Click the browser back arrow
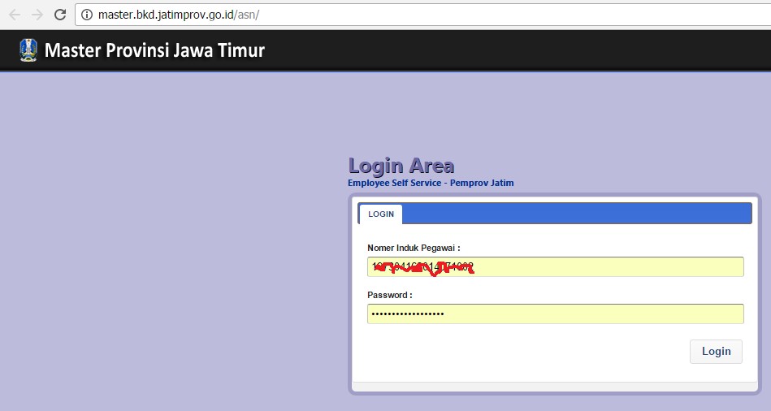 point(15,15)
